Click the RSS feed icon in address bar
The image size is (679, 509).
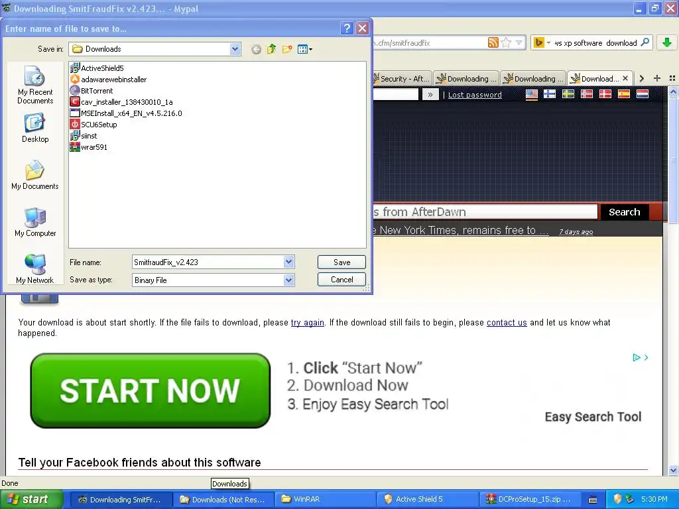click(x=493, y=42)
